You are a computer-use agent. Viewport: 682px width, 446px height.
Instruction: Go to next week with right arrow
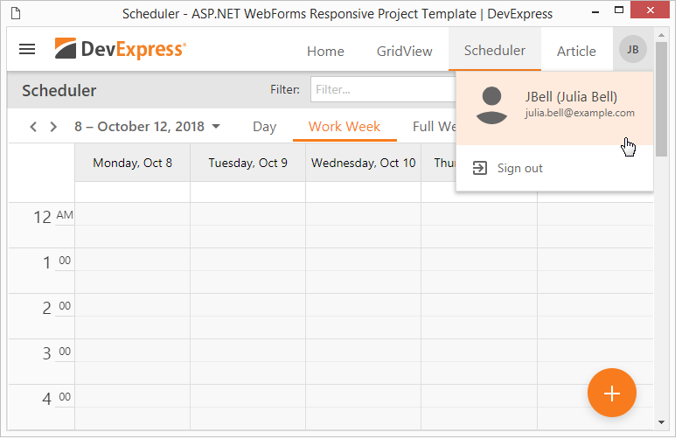point(53,127)
